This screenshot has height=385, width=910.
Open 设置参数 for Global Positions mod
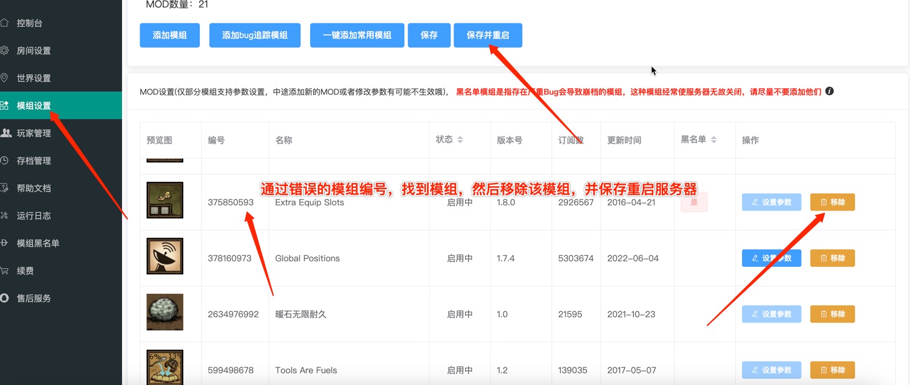coord(771,258)
